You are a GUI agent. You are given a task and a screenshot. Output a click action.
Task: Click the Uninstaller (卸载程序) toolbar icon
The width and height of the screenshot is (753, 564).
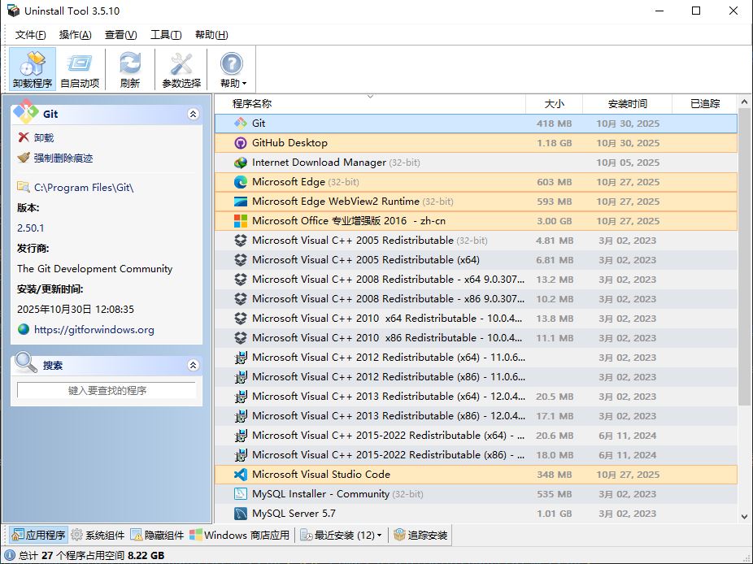33,69
